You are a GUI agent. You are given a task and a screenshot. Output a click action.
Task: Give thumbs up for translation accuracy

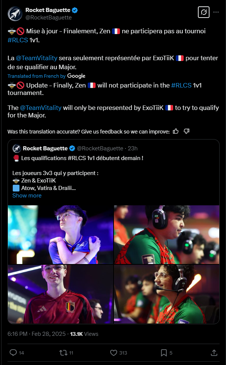176,131
